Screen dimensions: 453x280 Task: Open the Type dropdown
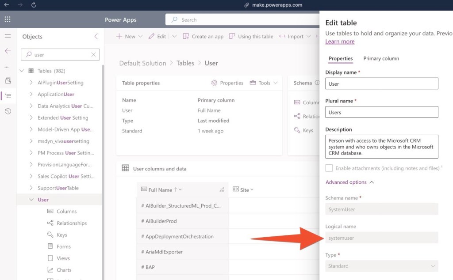[x=381, y=266]
